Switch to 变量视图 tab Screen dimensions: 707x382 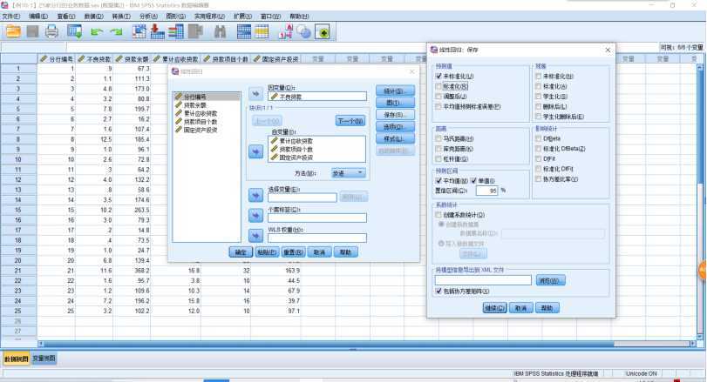point(44,359)
